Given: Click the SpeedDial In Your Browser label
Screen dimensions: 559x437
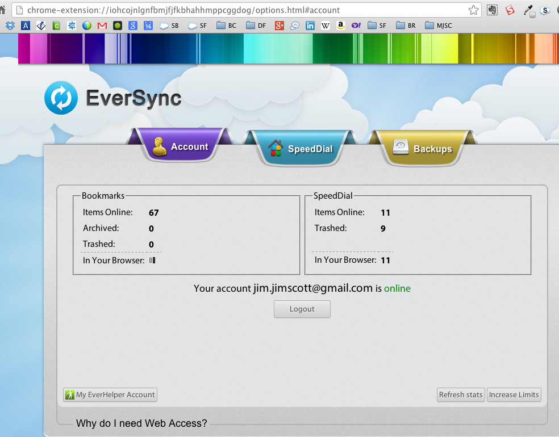Looking at the screenshot, I should pyautogui.click(x=345, y=260).
